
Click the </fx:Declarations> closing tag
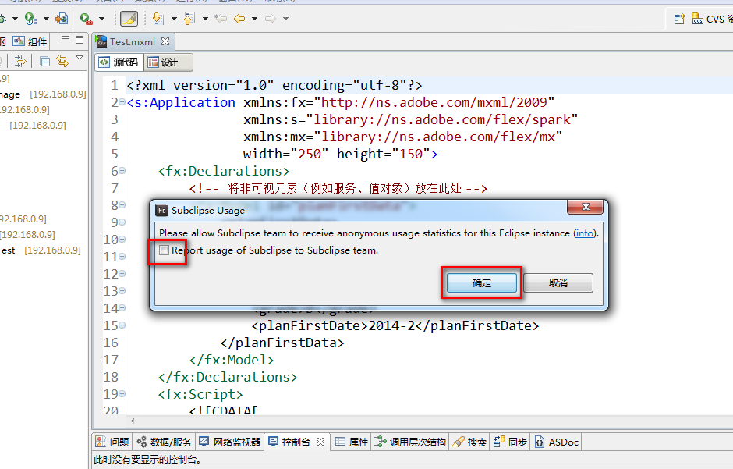pos(228,377)
